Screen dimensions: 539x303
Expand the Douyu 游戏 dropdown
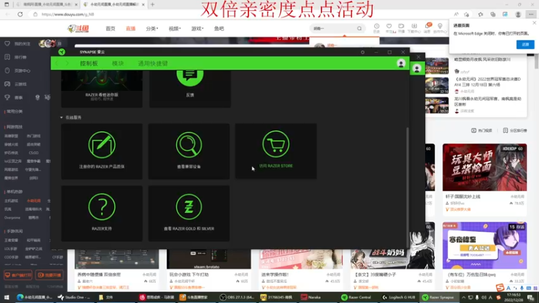[197, 28]
